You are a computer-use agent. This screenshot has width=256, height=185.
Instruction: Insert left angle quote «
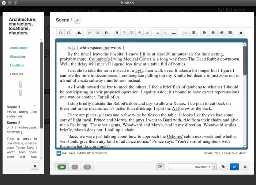click(158, 33)
